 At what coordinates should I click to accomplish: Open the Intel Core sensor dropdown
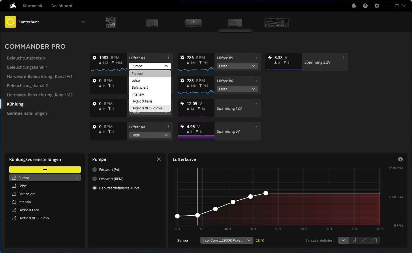tap(227, 240)
